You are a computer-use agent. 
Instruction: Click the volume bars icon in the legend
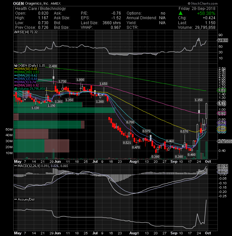(x=16, y=88)
